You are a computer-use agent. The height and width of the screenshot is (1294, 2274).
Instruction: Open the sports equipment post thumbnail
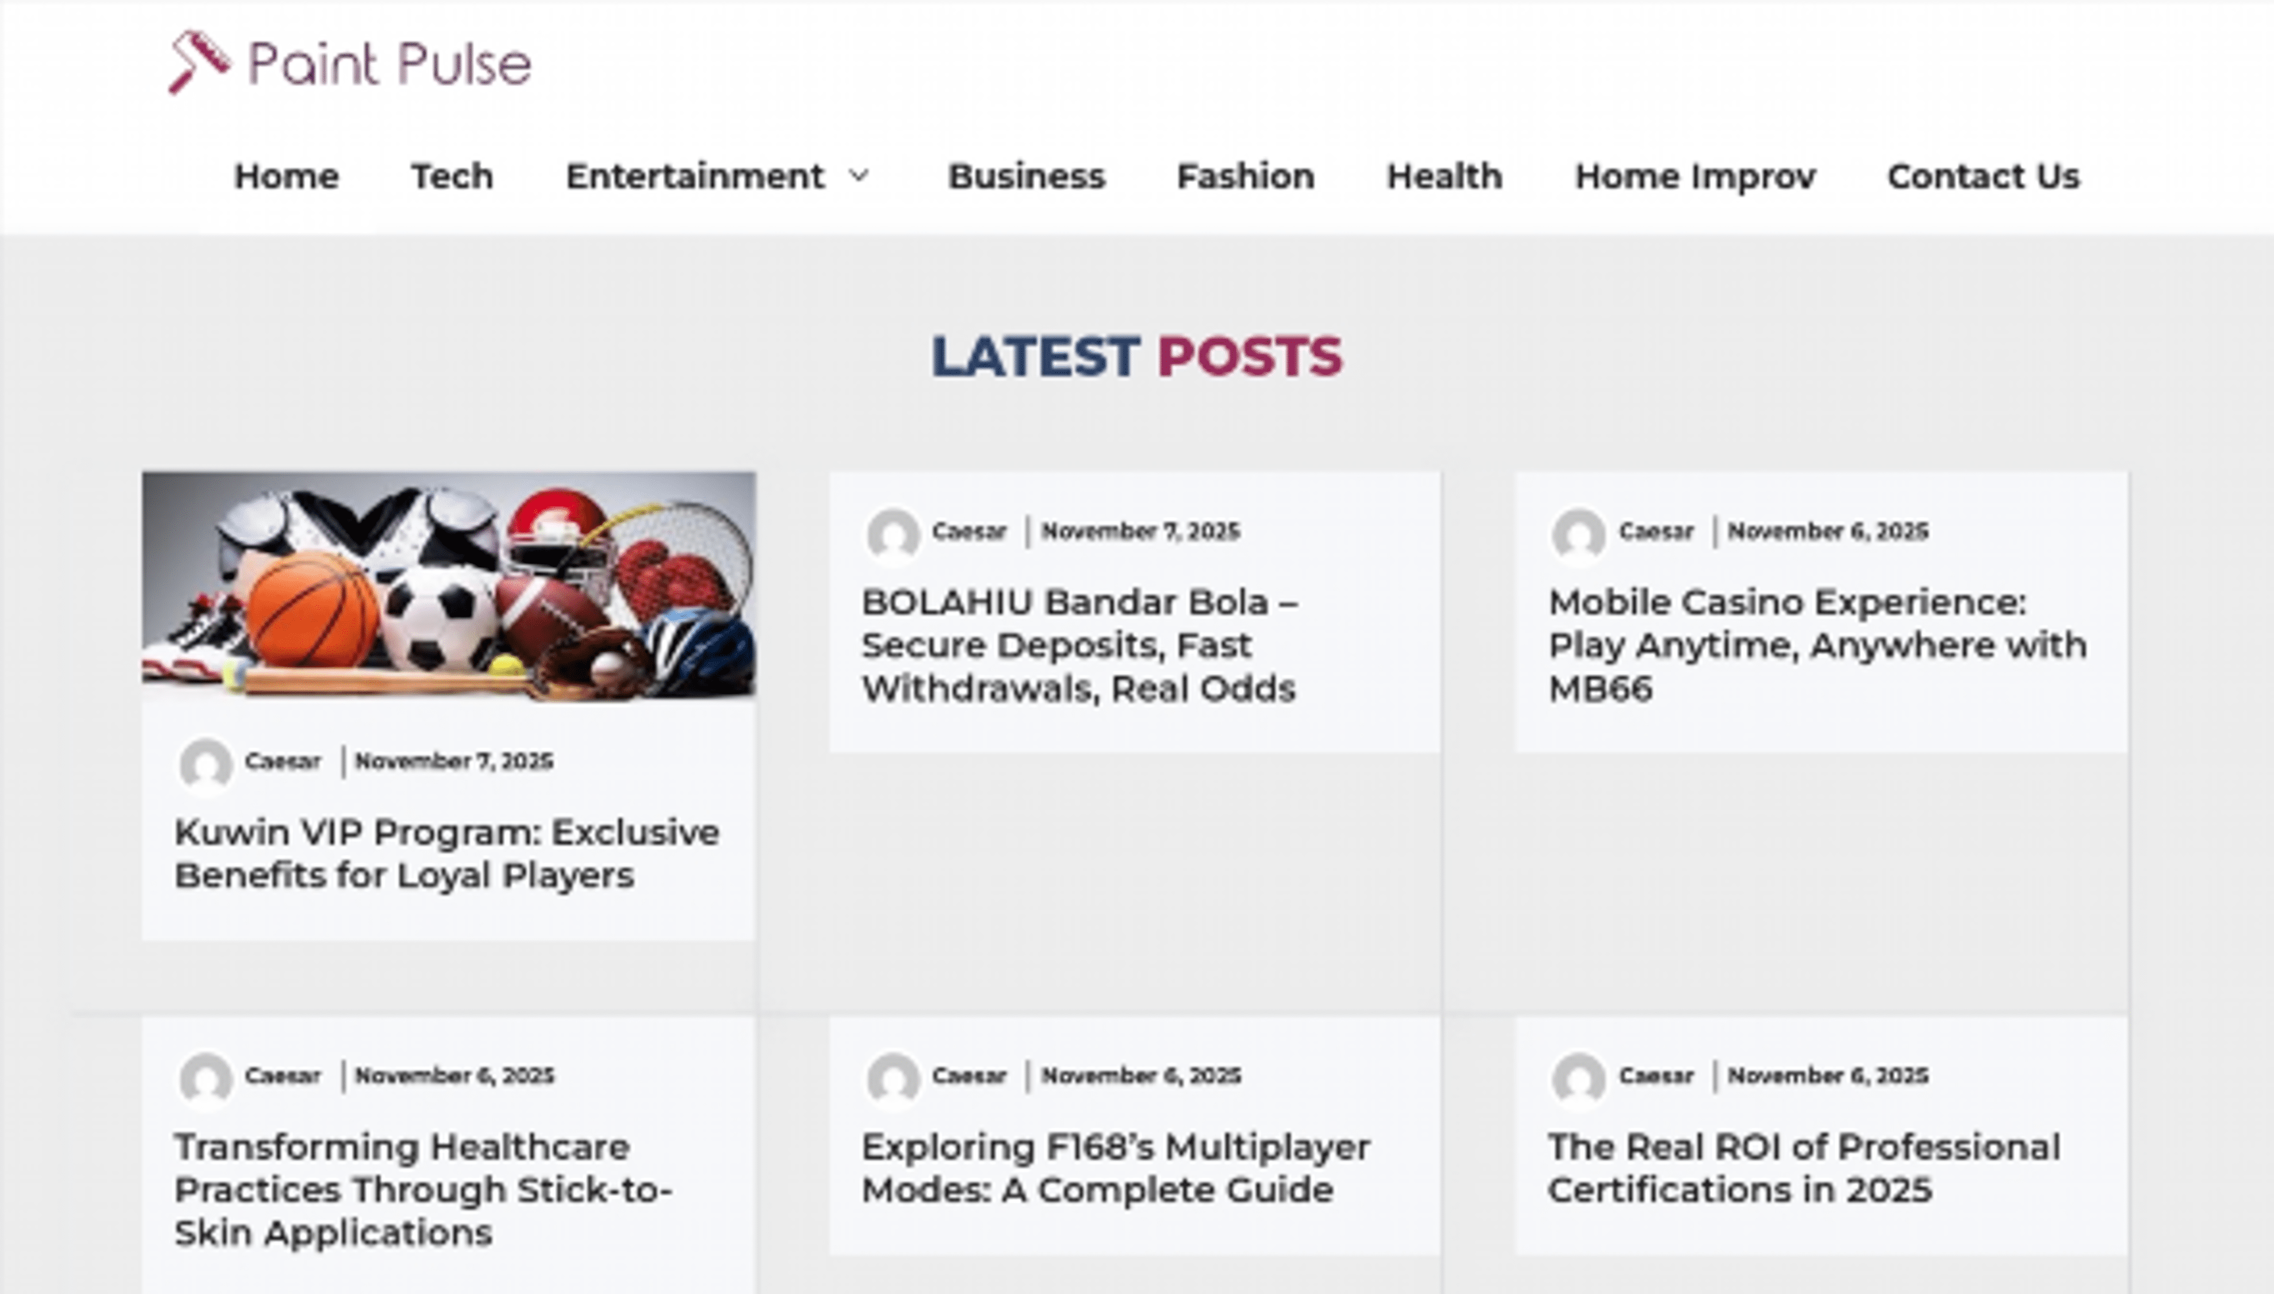(449, 587)
